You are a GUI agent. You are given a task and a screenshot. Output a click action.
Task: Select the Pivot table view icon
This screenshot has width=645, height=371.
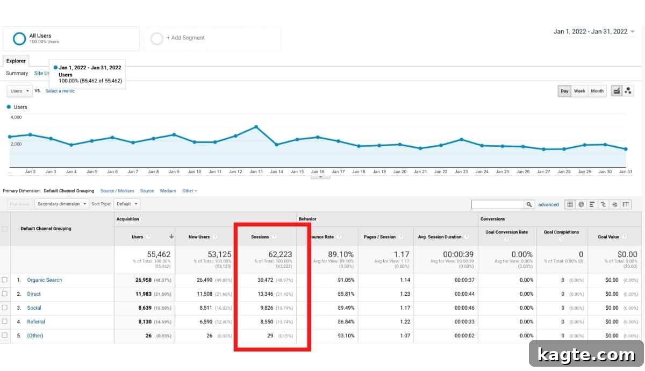(626, 204)
